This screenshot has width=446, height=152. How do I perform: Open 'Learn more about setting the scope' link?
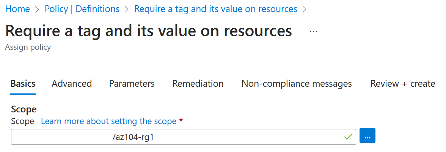click(108, 121)
